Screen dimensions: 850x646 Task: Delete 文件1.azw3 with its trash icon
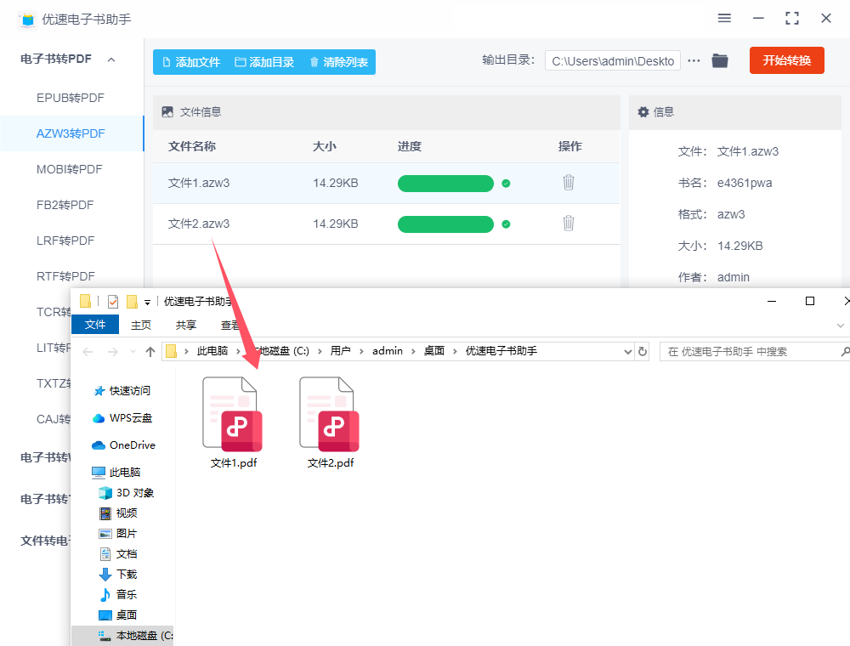[568, 183]
